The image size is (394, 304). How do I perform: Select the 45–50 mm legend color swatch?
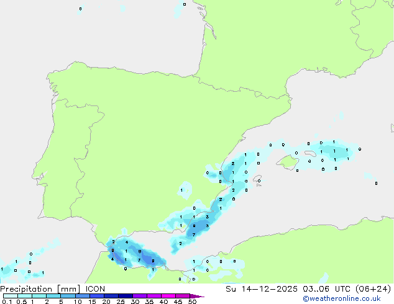(x=183, y=296)
